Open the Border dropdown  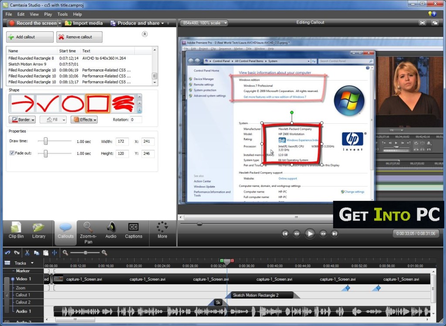point(22,119)
